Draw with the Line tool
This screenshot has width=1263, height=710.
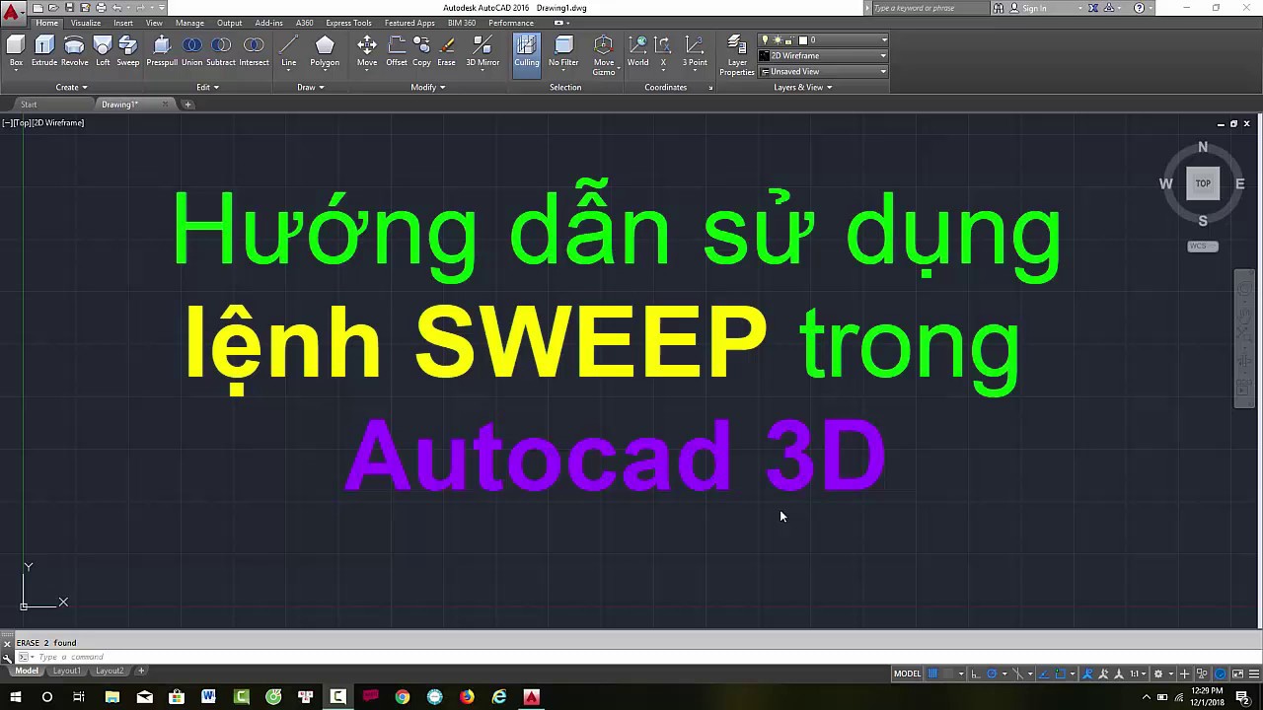click(289, 51)
